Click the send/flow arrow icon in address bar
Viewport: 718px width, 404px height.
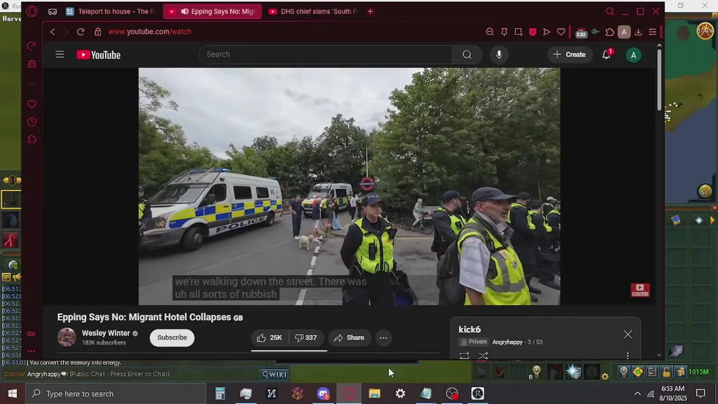coord(546,32)
